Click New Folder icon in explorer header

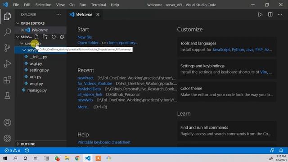45,37
